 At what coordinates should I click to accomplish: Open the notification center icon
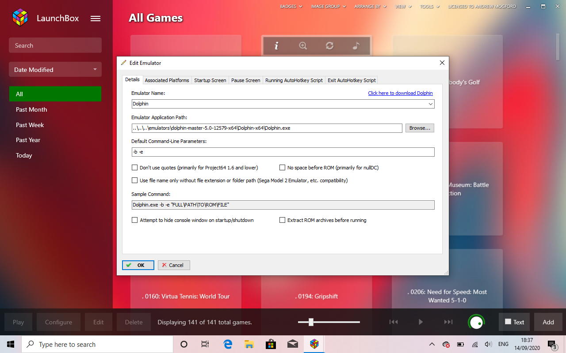pyautogui.click(x=552, y=344)
